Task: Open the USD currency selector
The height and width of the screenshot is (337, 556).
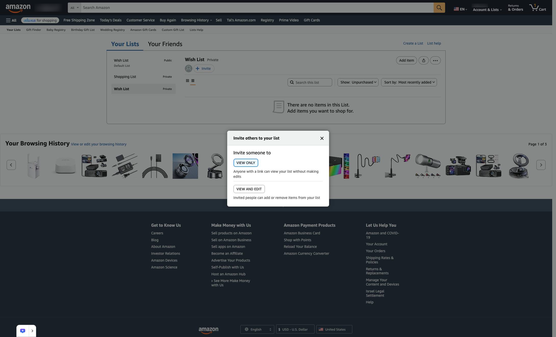Action: coord(295,329)
